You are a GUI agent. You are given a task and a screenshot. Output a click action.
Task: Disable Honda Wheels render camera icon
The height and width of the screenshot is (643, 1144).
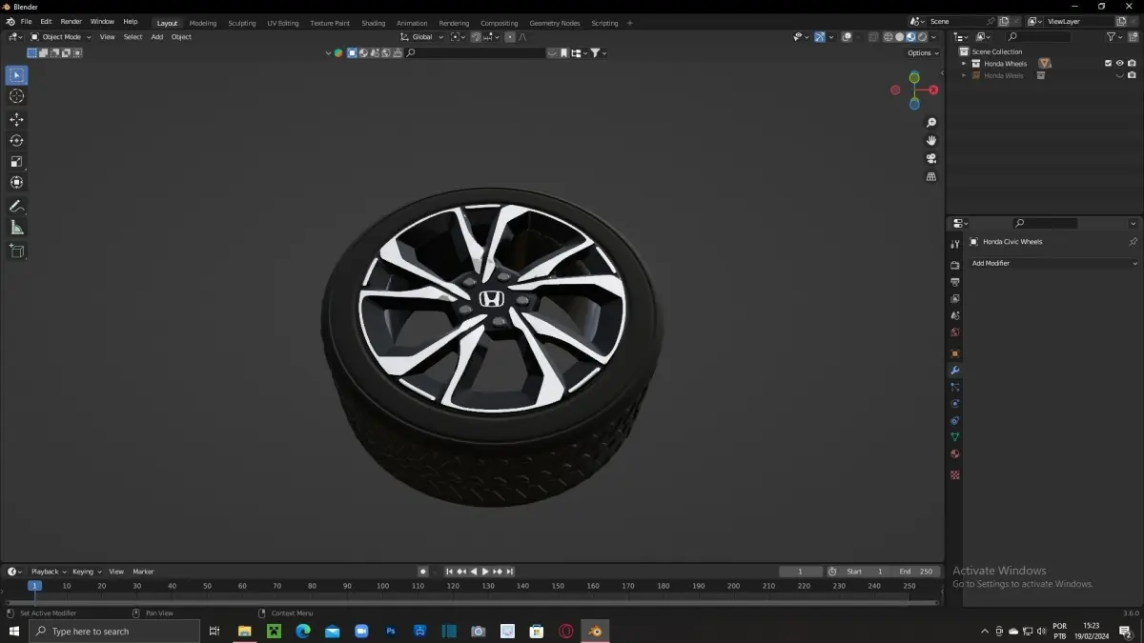pyautogui.click(x=1132, y=64)
